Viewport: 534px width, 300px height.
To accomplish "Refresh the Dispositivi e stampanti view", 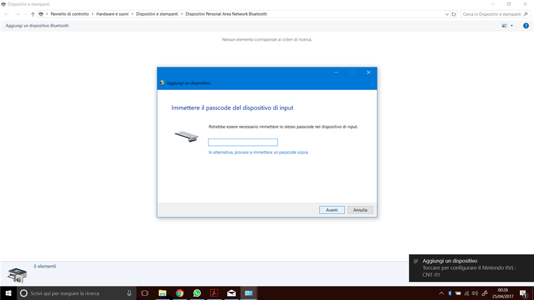I will click(454, 14).
